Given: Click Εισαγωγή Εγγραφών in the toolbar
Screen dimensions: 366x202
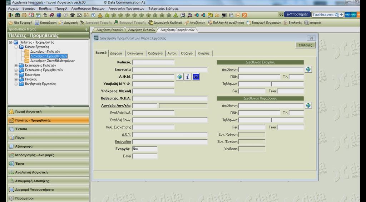Looking at the screenshot, I should [x=264, y=23].
